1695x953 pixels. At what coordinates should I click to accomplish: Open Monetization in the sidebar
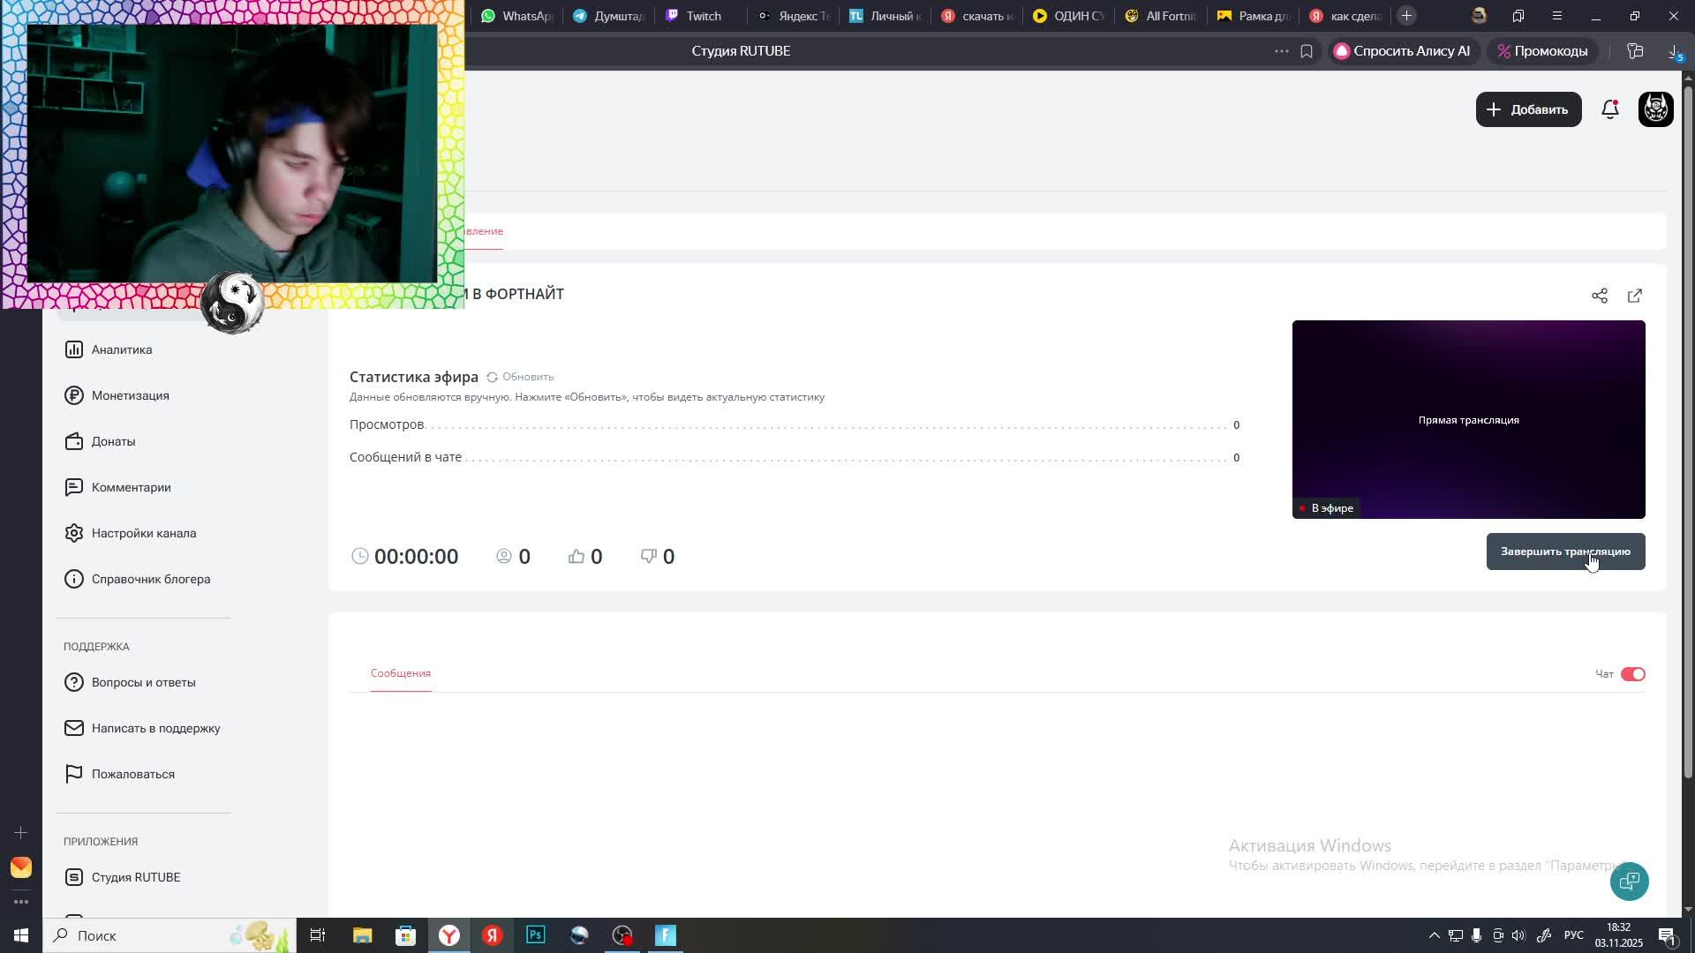pyautogui.click(x=130, y=395)
